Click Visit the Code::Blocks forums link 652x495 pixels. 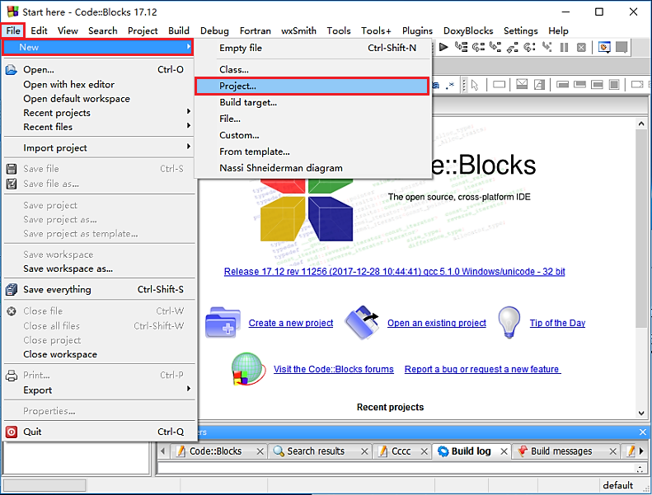(334, 369)
